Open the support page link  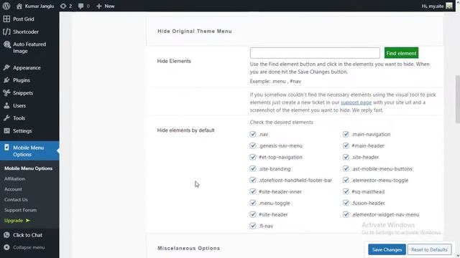pyautogui.click(x=356, y=102)
